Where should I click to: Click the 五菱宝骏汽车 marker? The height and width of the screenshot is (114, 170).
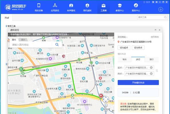pyautogui.click(x=91, y=45)
